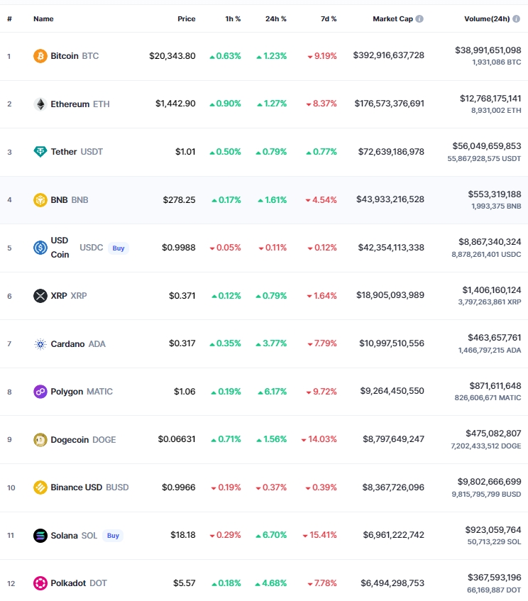528x601 pixels.
Task: Sort by the 7d % column header
Action: (329, 18)
